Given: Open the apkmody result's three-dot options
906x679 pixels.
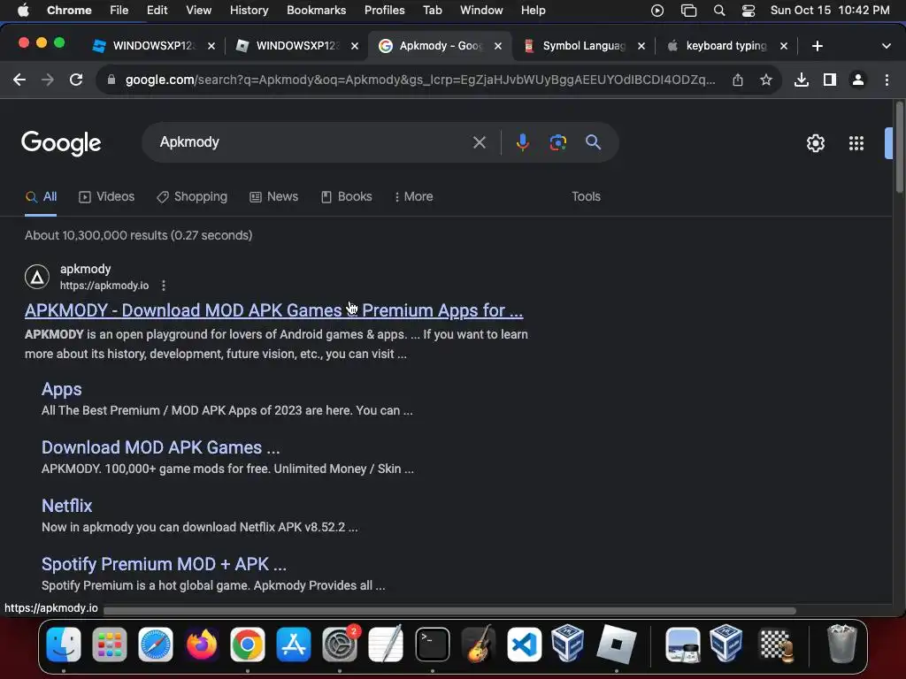Looking at the screenshot, I should (164, 286).
